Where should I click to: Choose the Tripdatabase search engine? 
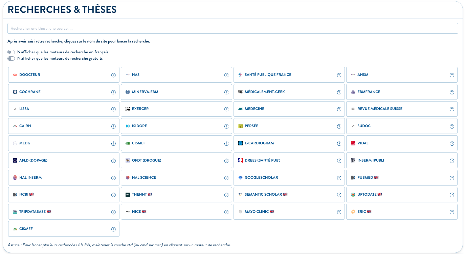[x=32, y=212]
